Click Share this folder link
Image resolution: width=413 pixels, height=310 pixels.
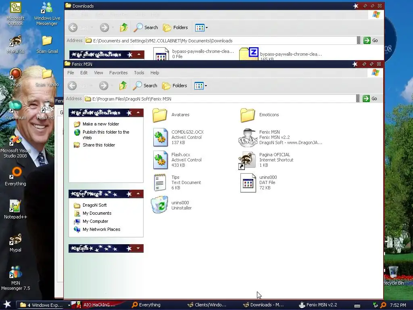99,145
